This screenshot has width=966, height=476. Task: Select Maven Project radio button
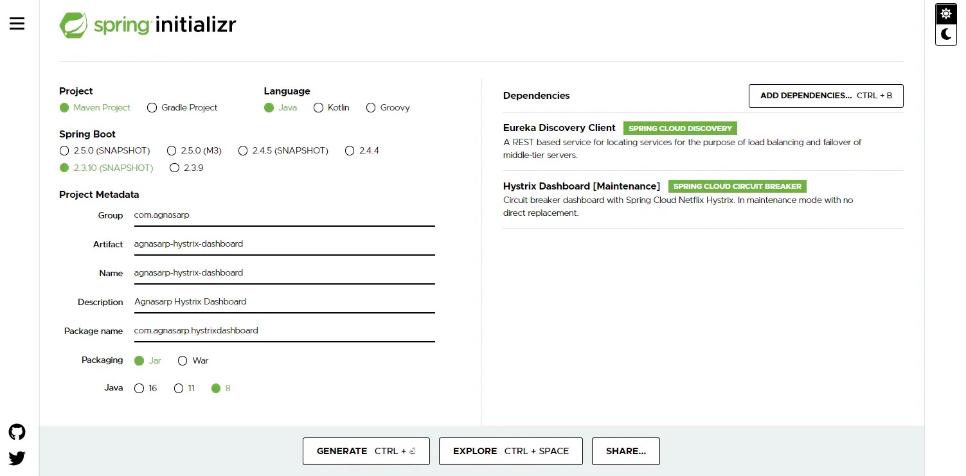(x=95, y=107)
